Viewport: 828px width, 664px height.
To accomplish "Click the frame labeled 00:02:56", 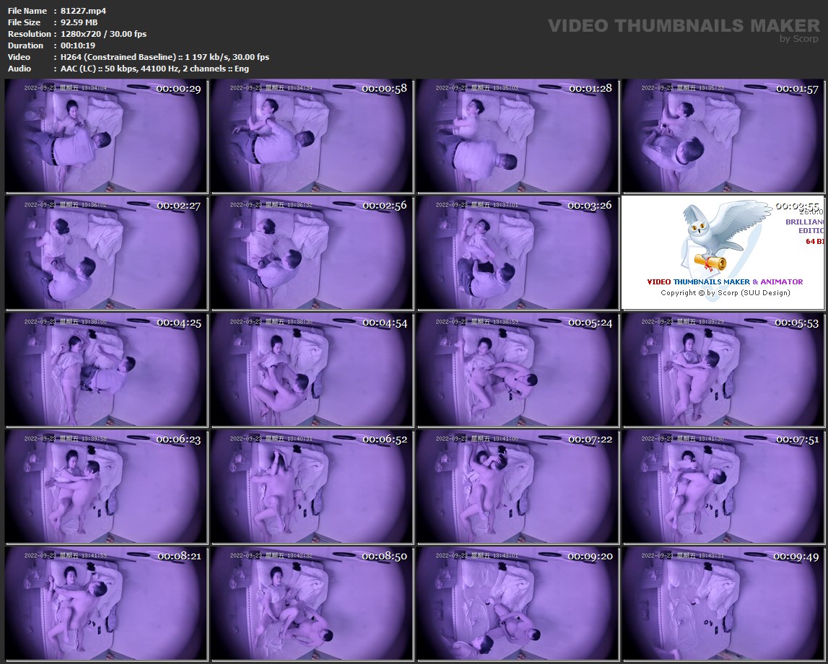I will 311,253.
